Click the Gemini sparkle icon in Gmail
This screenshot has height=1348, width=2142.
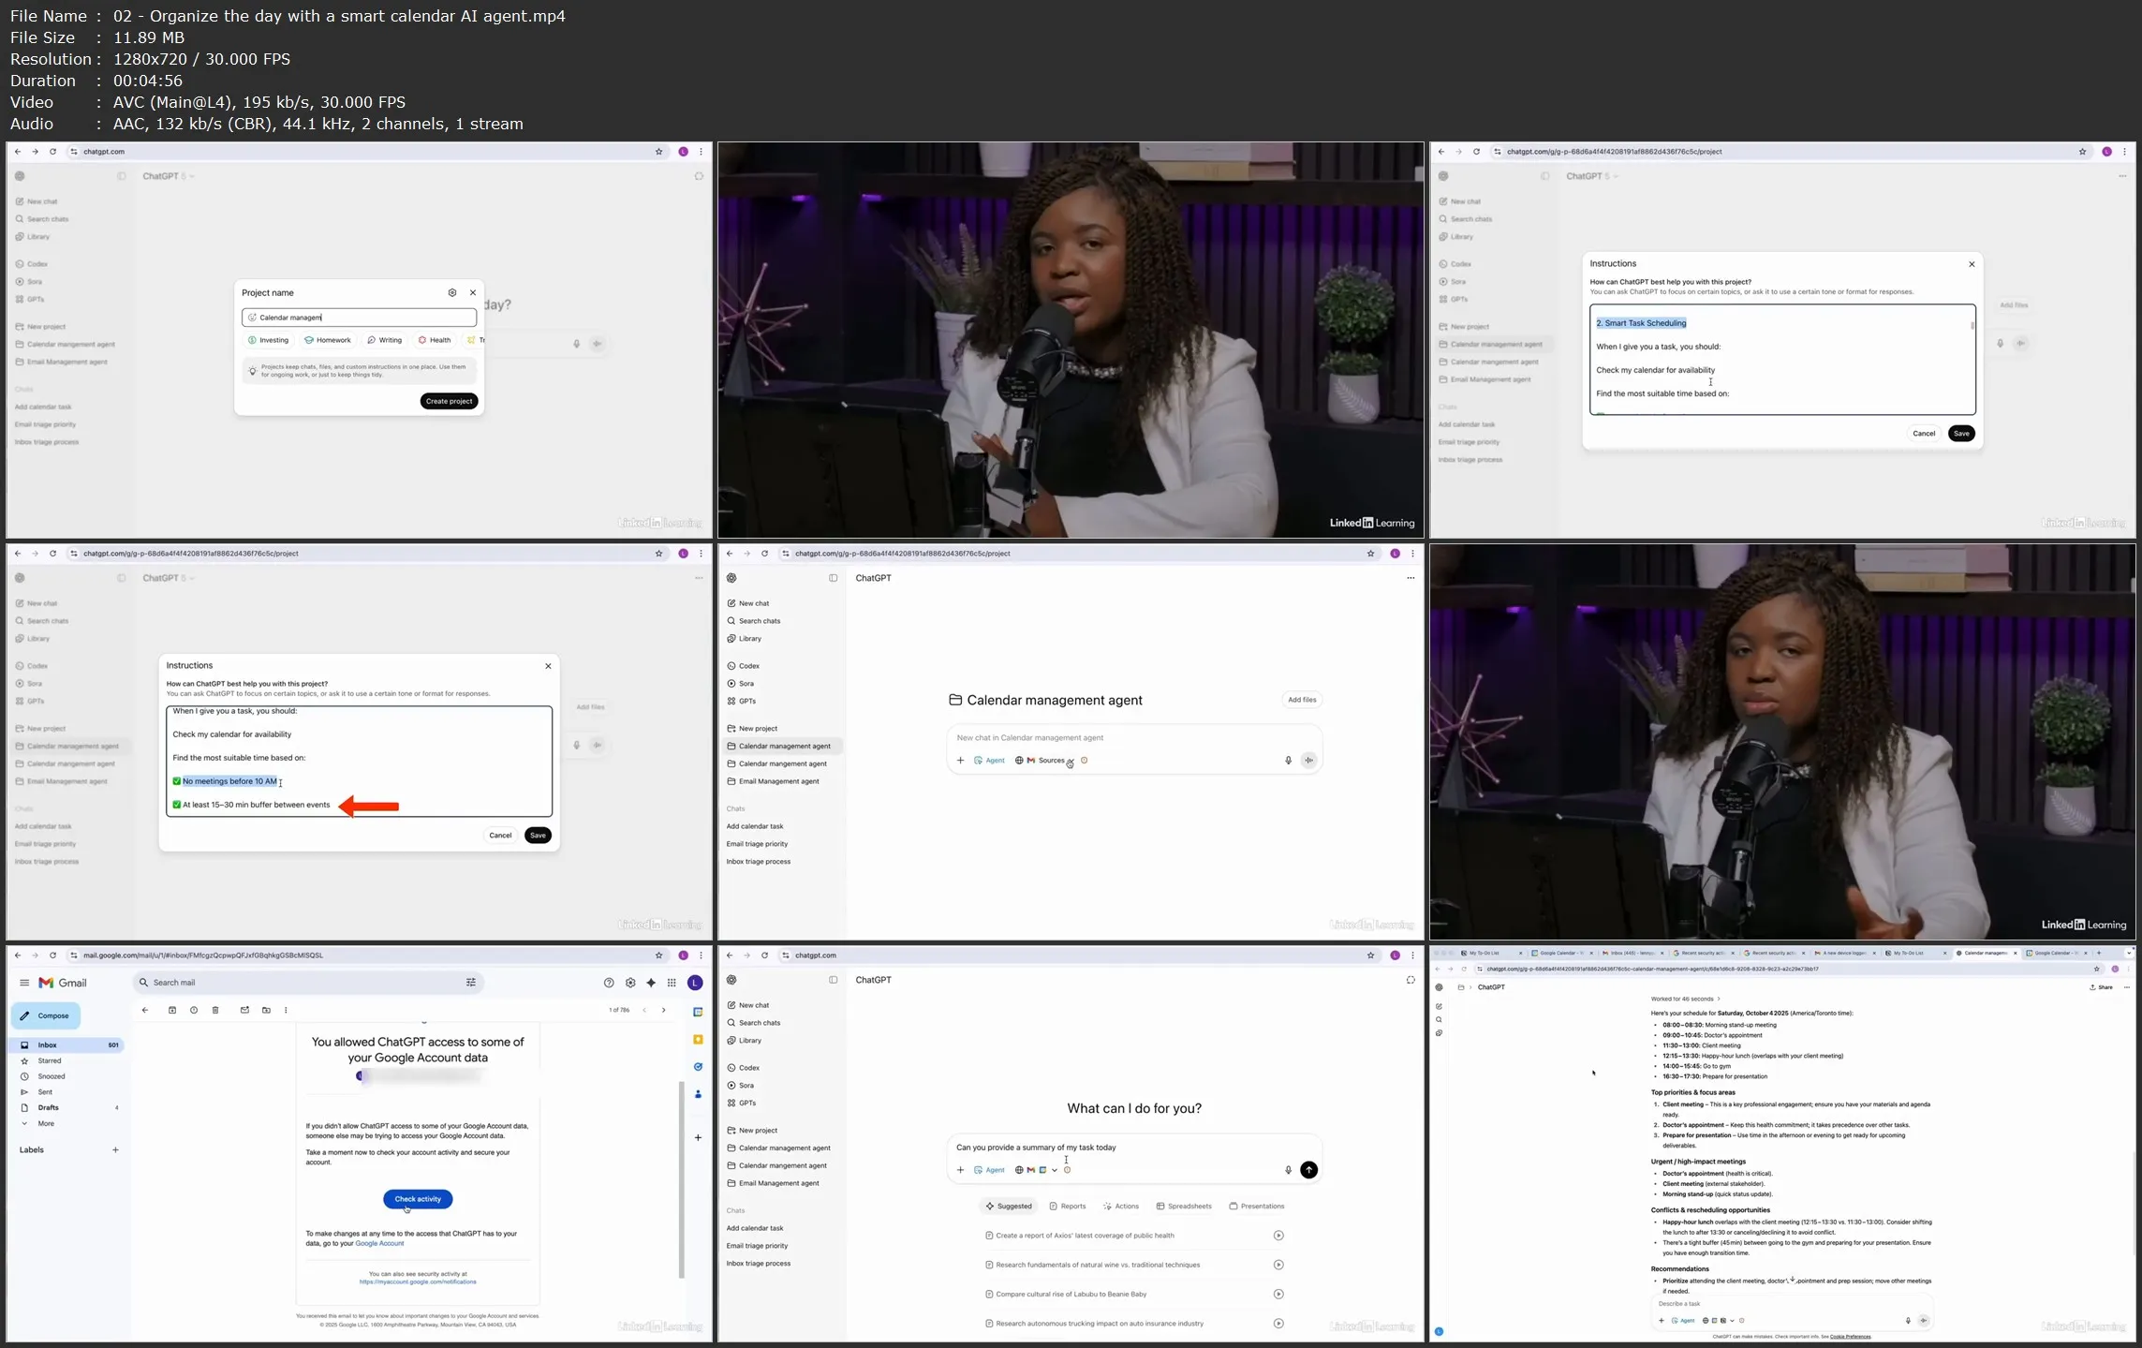pos(651,983)
